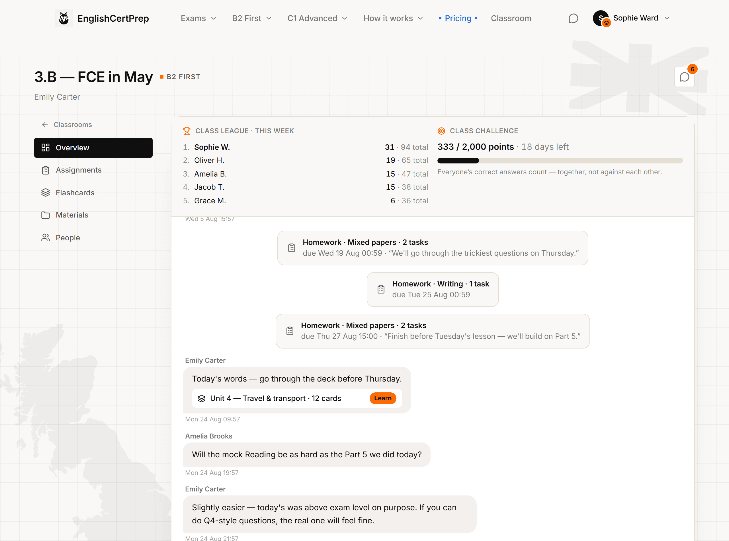Click the Overview grid icon in sidebar
Image resolution: width=729 pixels, height=541 pixels.
click(46, 148)
